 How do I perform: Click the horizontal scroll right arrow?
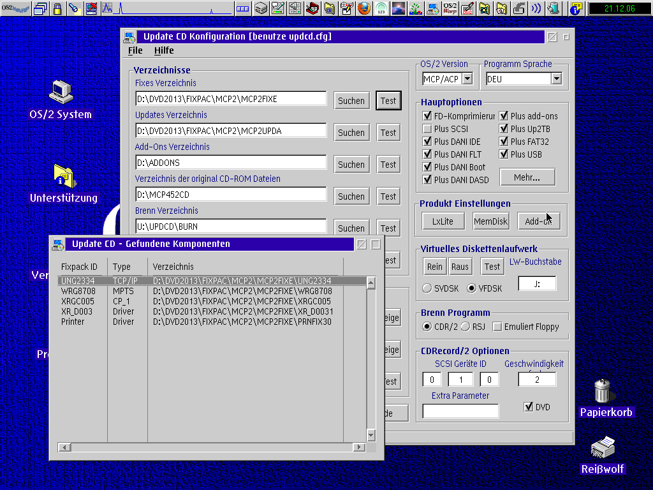click(x=358, y=447)
